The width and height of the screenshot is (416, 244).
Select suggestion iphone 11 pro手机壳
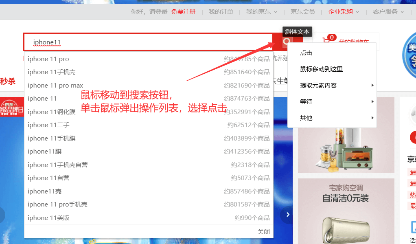(149, 204)
